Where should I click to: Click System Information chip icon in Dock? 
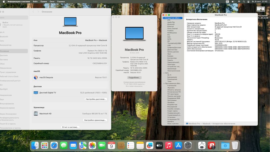coord(202,146)
